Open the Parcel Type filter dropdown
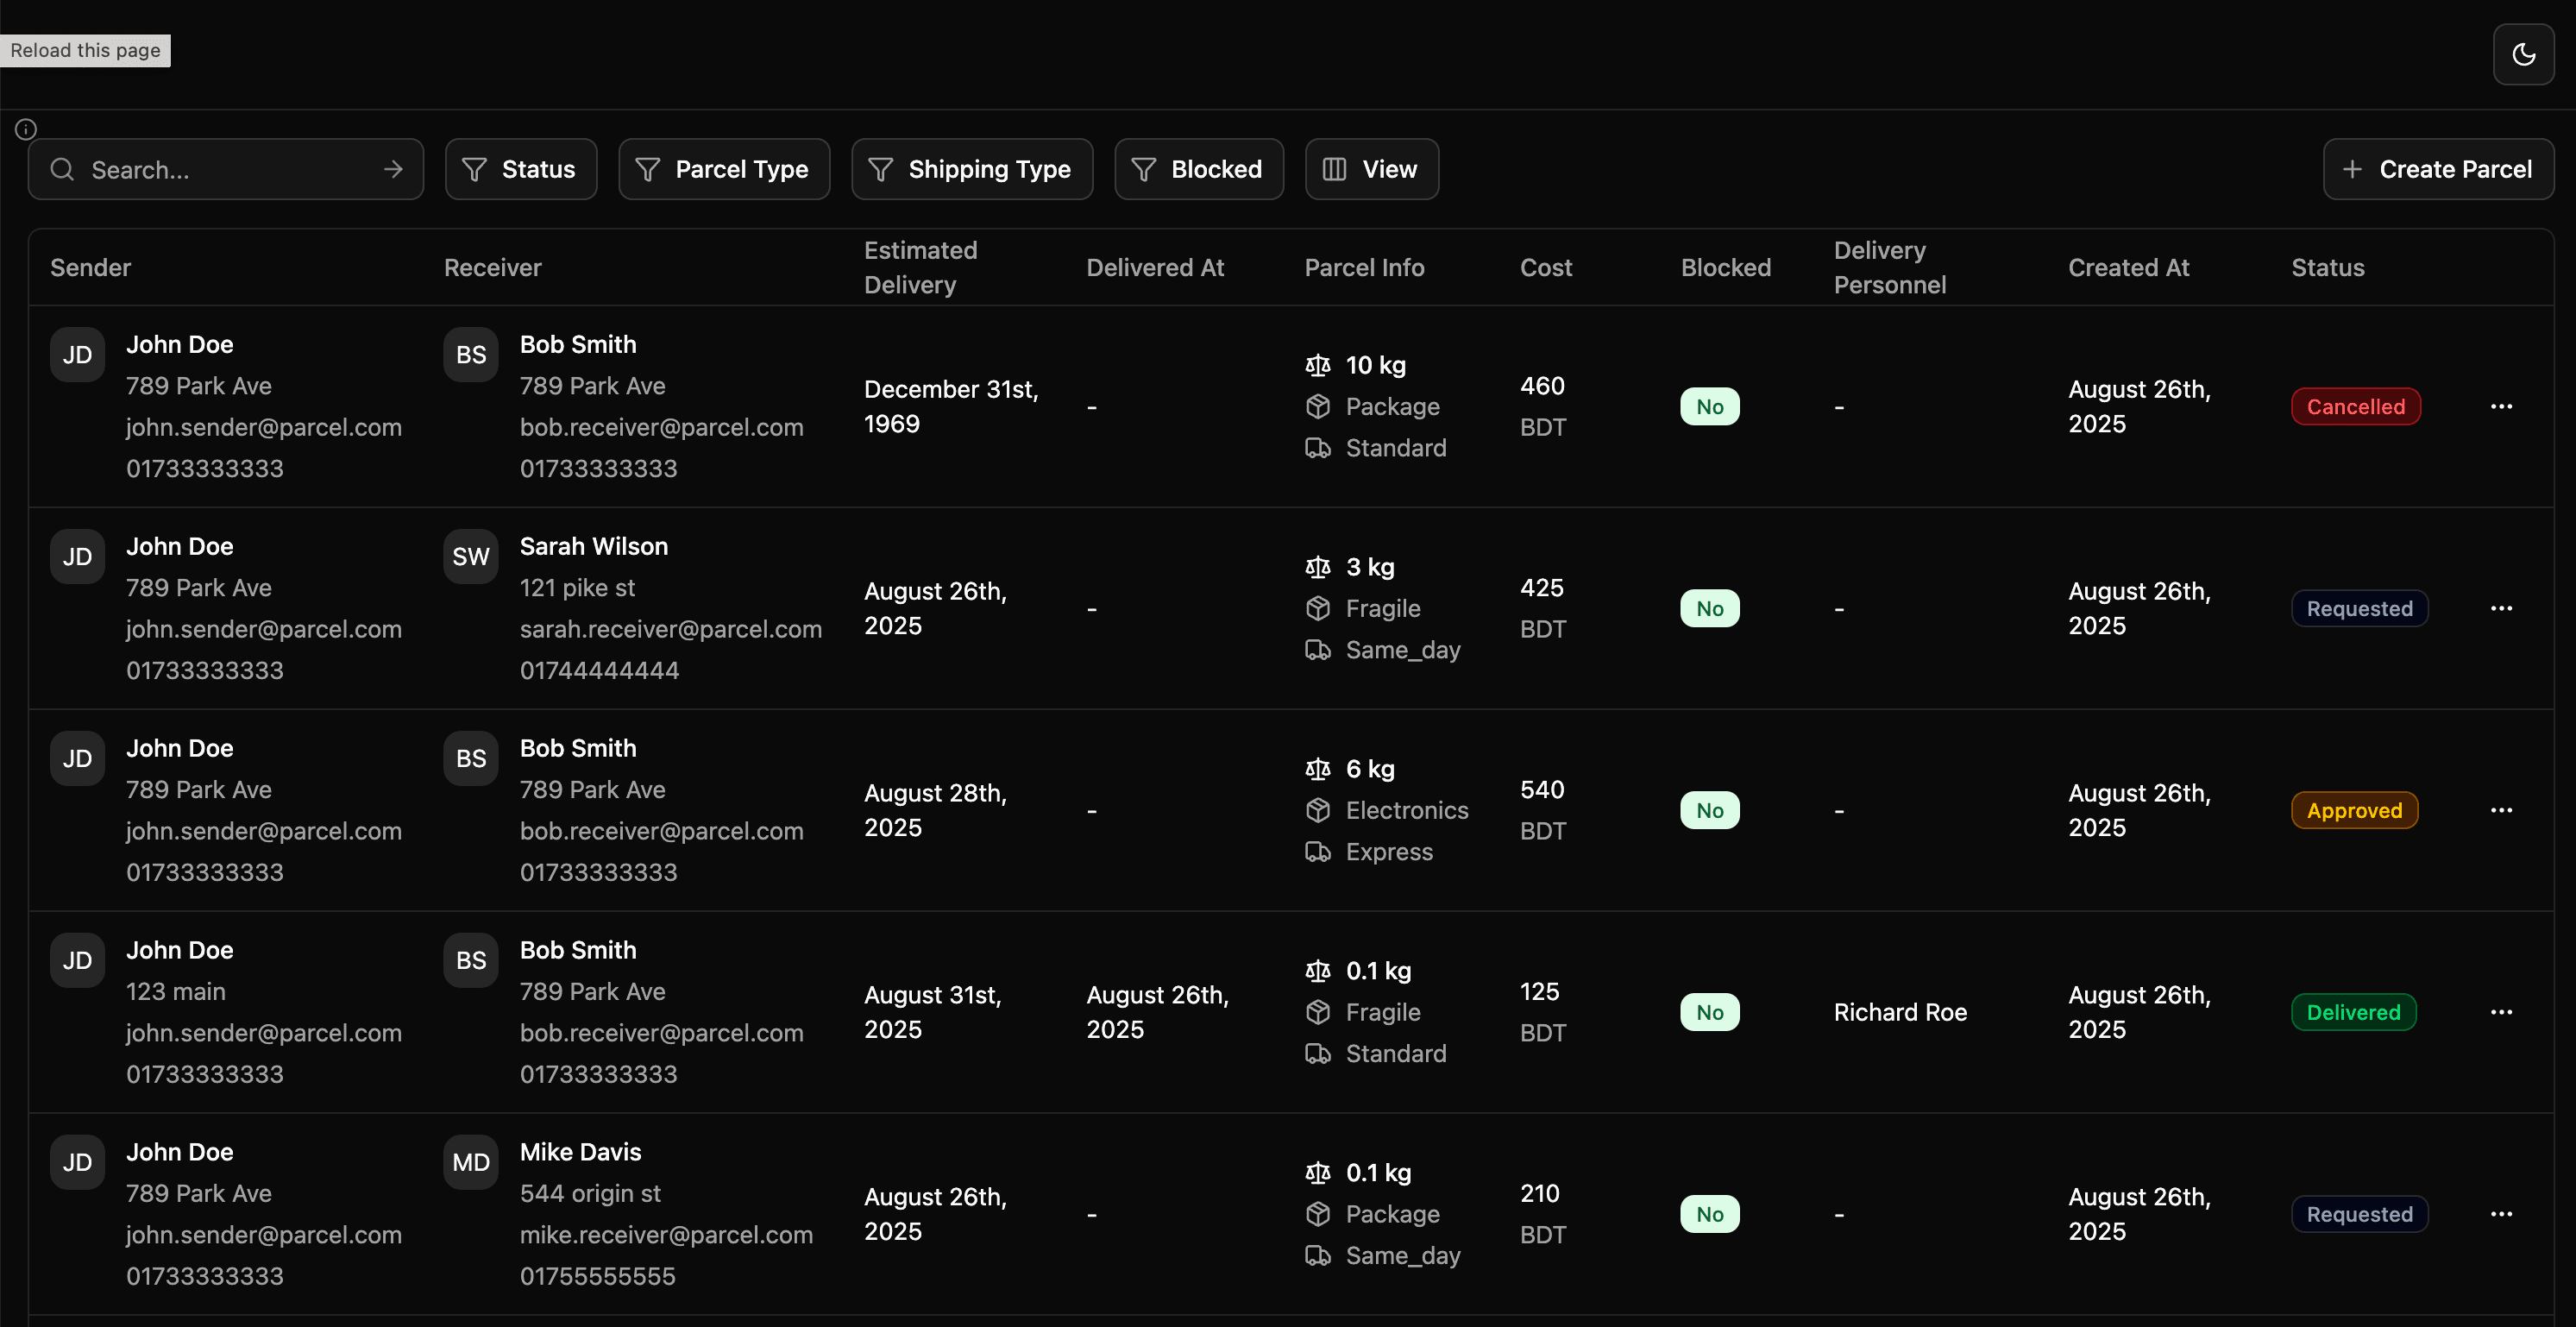This screenshot has height=1327, width=2576. 723,169
